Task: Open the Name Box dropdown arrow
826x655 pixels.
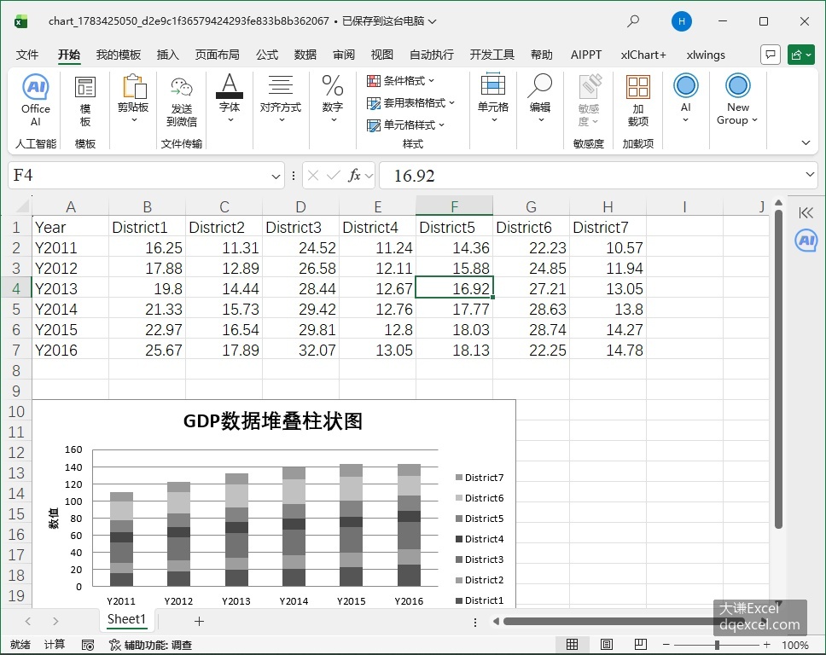Action: pyautogui.click(x=276, y=176)
